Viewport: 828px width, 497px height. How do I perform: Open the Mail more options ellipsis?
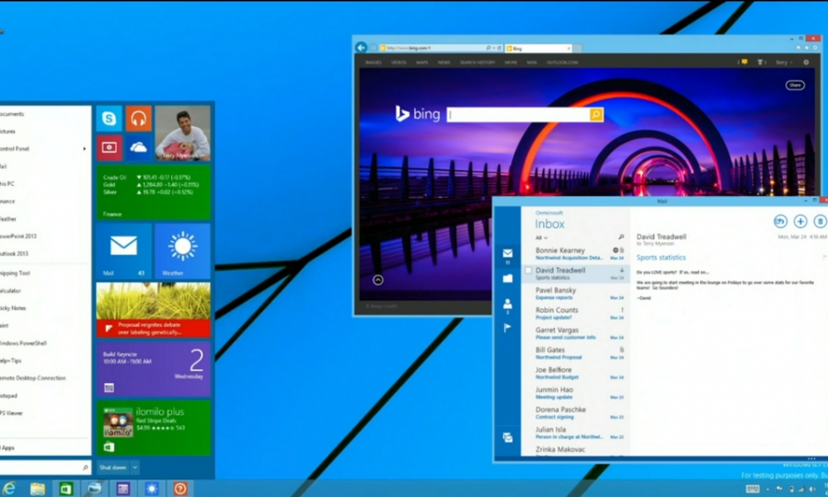pyautogui.click(x=812, y=458)
